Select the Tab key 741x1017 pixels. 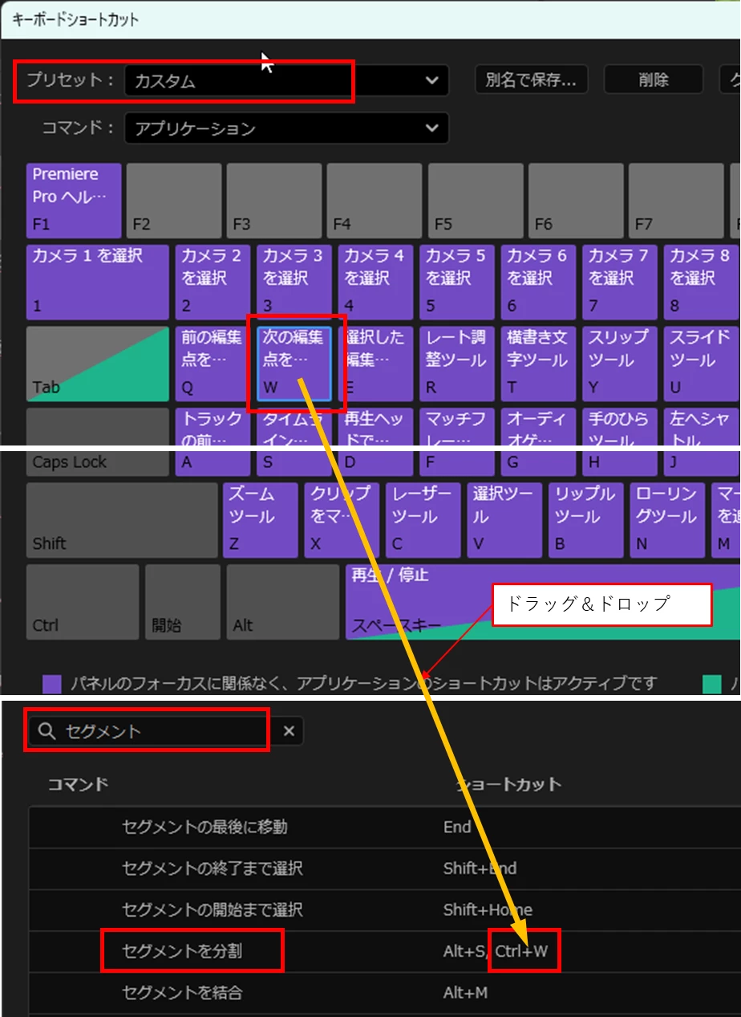point(98,364)
